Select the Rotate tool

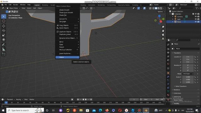point(3,30)
